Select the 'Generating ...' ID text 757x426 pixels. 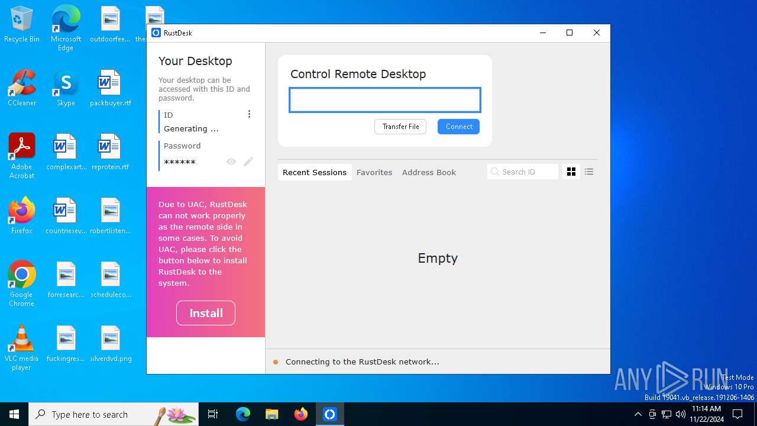click(191, 128)
